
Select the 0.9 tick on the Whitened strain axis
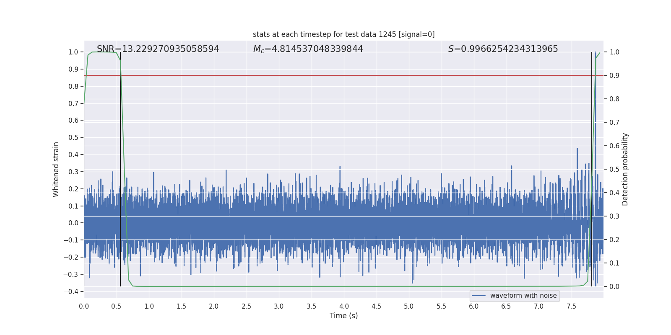pos(73,69)
